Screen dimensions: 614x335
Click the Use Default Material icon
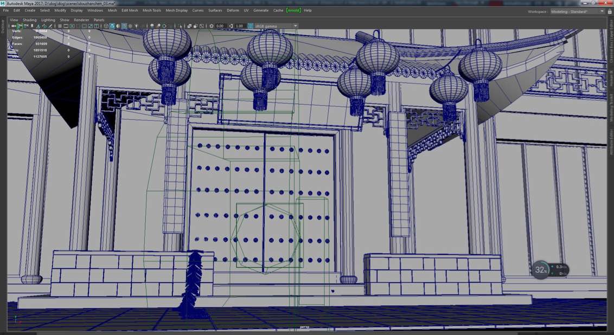pos(118,26)
